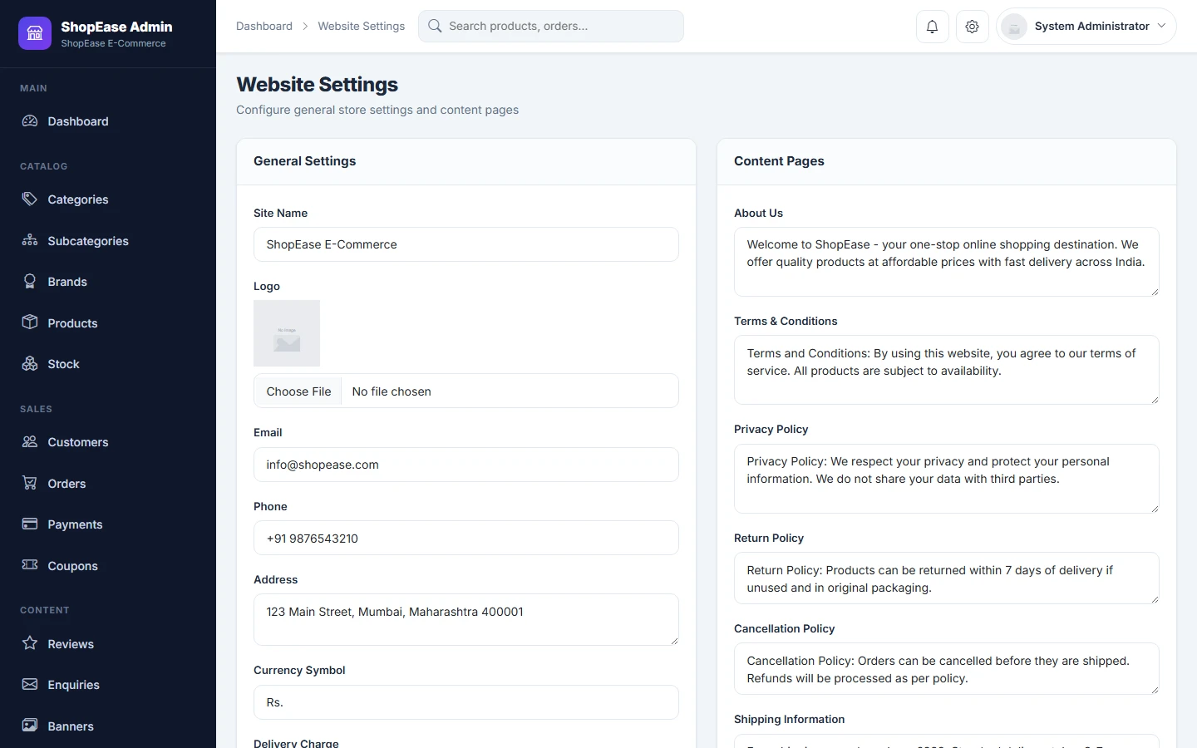Click the Categories tag icon
This screenshot has height=748, width=1197.
pos(30,199)
